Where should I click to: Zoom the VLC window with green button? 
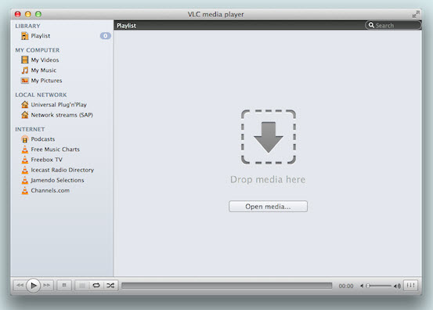tap(38, 14)
